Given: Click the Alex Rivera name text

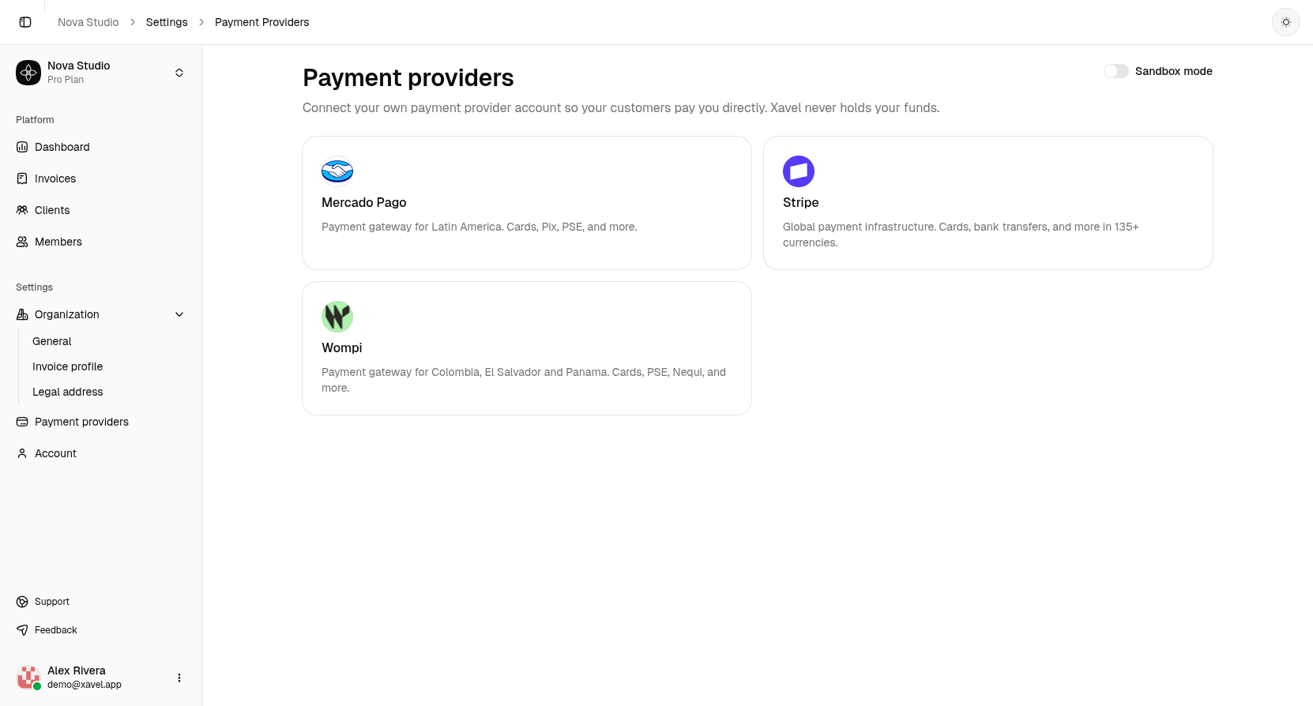Looking at the screenshot, I should pyautogui.click(x=77, y=670).
